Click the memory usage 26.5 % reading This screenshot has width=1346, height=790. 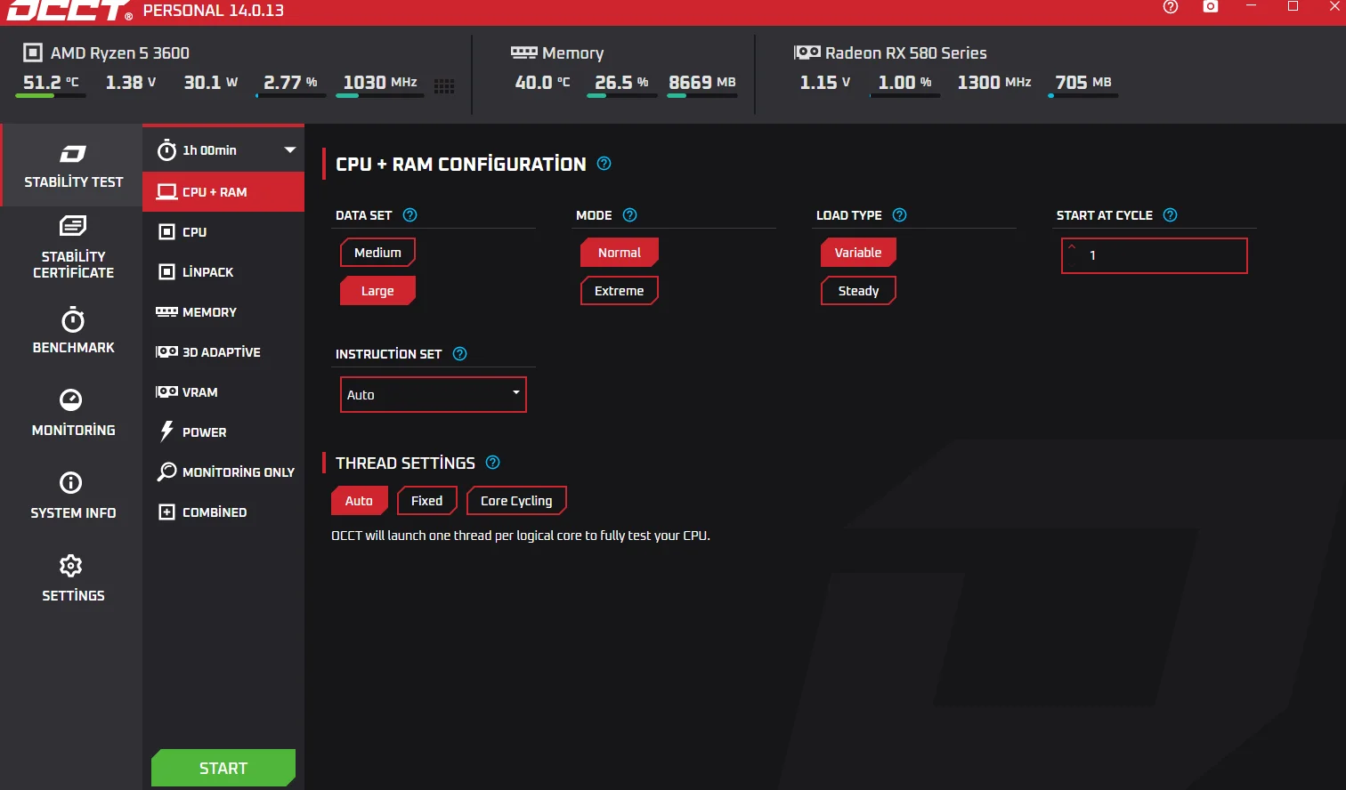click(621, 83)
